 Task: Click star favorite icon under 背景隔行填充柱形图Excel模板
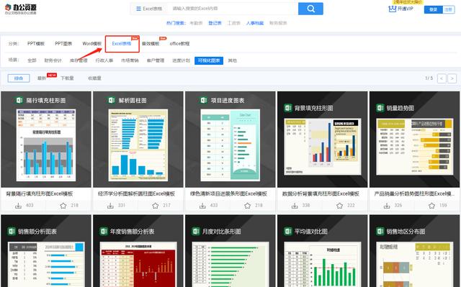pos(63,206)
